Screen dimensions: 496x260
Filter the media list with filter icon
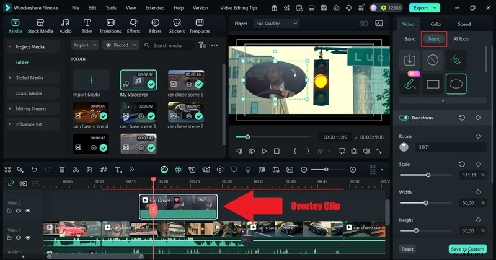coord(202,45)
